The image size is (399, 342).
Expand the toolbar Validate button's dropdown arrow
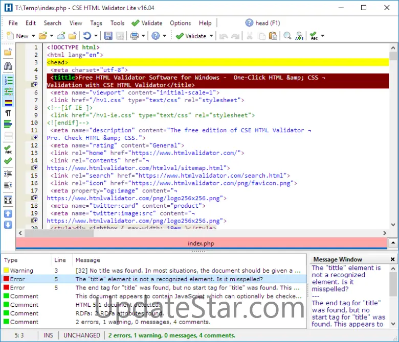[211, 36]
